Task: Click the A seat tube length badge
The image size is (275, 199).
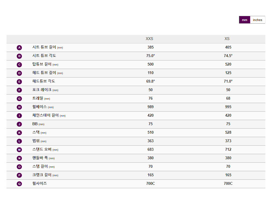Action: point(19,48)
